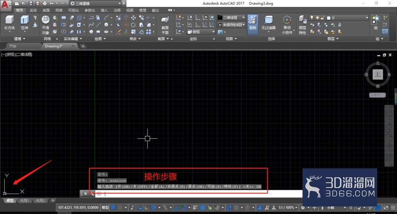This screenshot has width=397, height=214.
Task: Click the 上 face of the ViewCube
Action: 378,74
